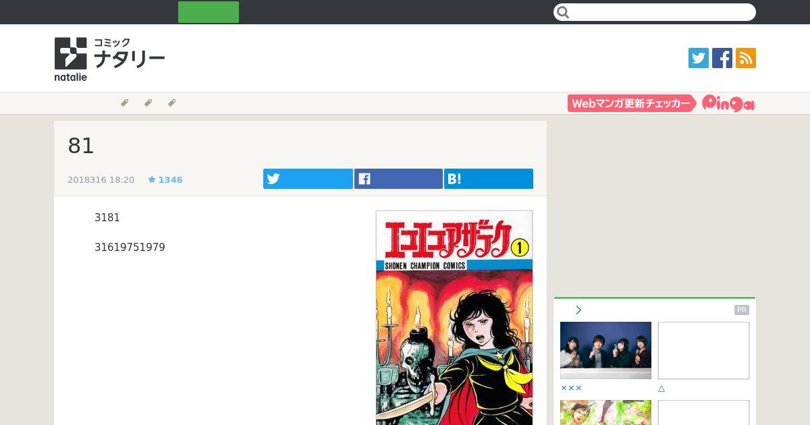Open the group photo thumbnail in sidebar
Viewport: 810px width, 425px height.
[605, 350]
